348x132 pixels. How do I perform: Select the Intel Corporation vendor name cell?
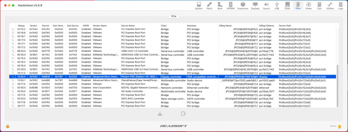[106, 88]
